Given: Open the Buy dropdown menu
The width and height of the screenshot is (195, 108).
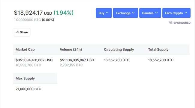Looking at the screenshot, I should point(104,13).
